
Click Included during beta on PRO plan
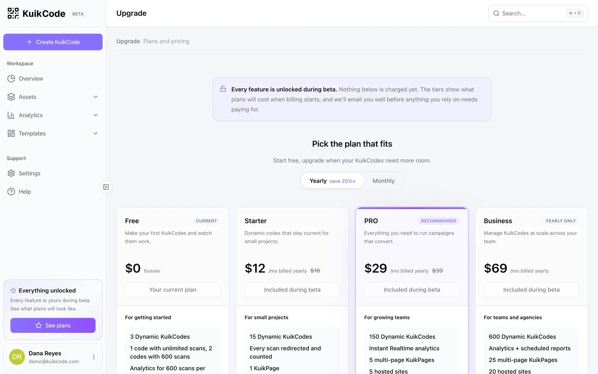pos(412,290)
